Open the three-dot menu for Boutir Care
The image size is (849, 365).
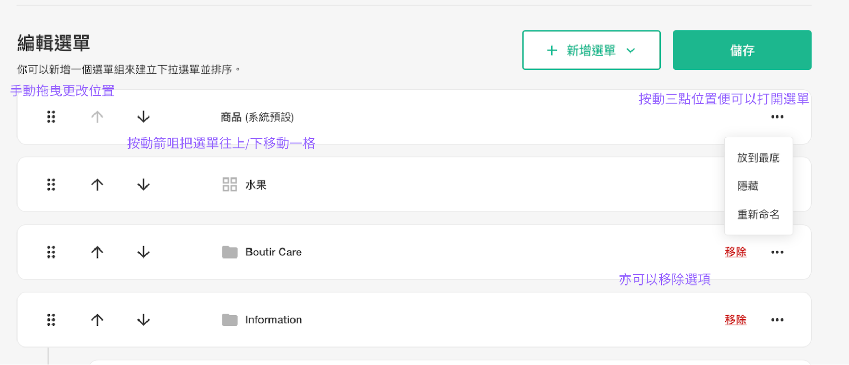pyautogui.click(x=777, y=252)
